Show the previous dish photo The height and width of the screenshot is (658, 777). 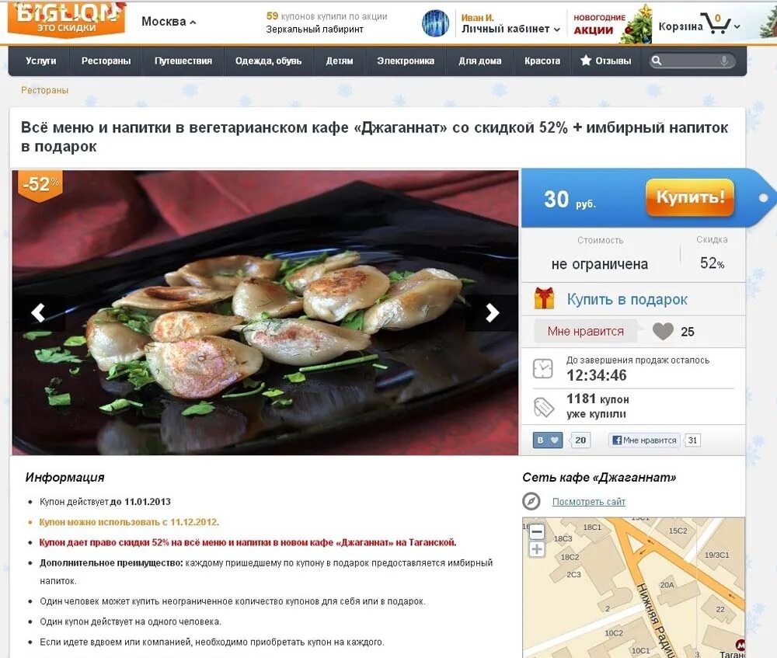coord(38,312)
